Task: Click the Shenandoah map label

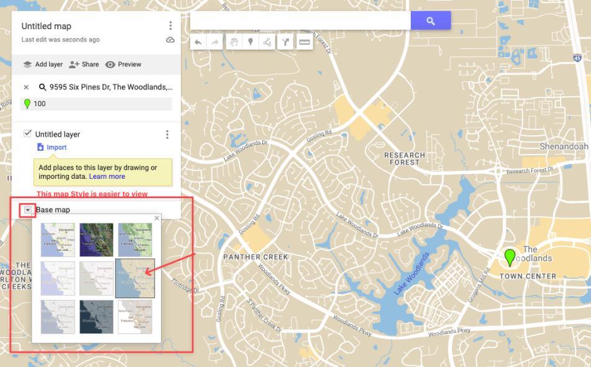Action: [564, 146]
